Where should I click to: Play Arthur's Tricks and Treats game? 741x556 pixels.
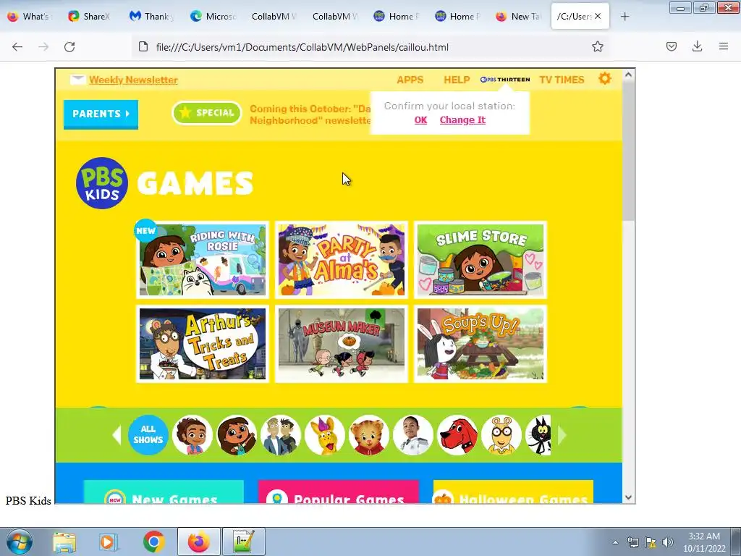[x=203, y=344]
